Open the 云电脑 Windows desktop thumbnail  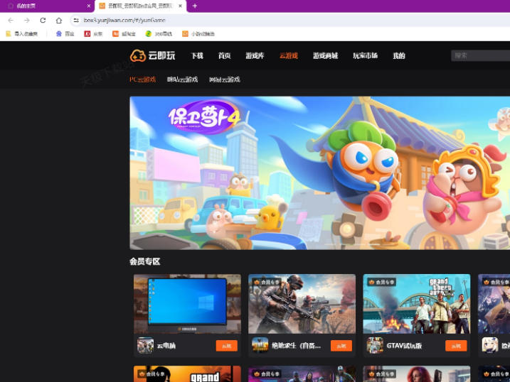coord(187,304)
